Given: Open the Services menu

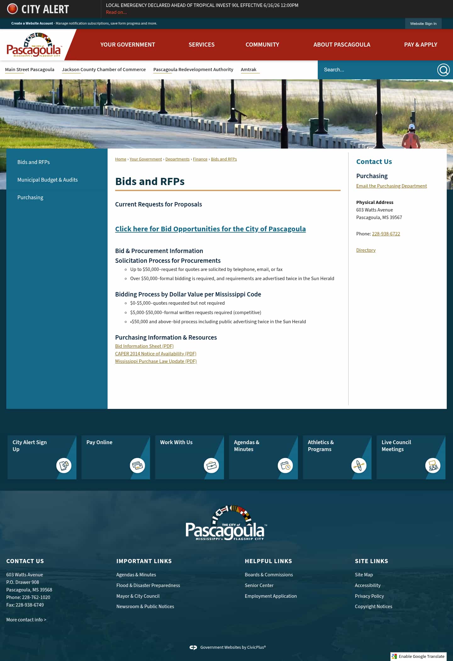Looking at the screenshot, I should [x=202, y=45].
